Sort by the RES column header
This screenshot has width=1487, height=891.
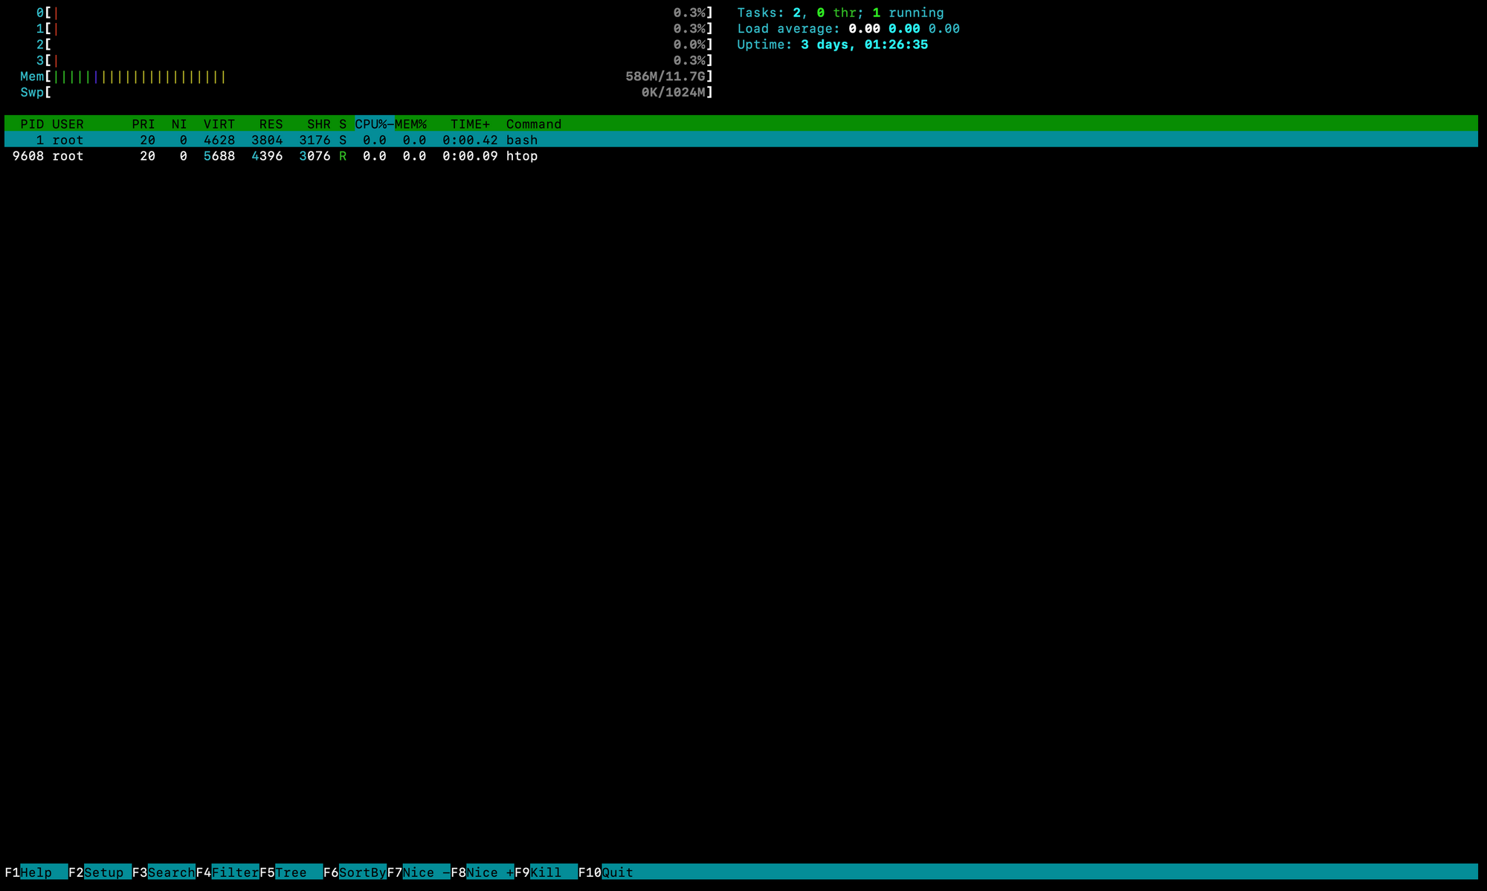coord(271,124)
